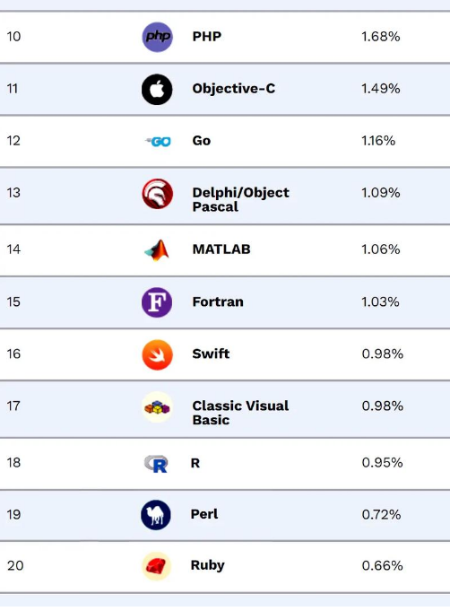Click the purple Fortran F icon

coord(157,302)
